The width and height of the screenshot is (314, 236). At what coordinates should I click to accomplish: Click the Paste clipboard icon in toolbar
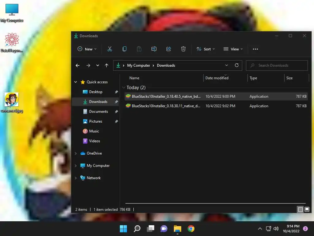[139, 49]
